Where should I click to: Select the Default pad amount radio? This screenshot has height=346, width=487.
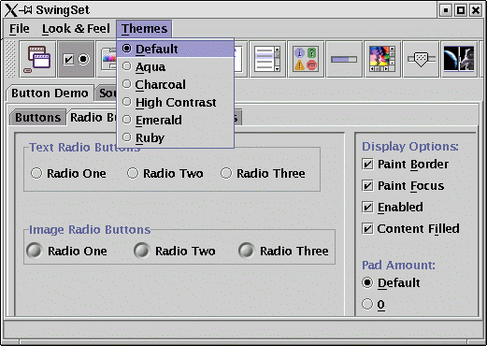click(x=391, y=282)
